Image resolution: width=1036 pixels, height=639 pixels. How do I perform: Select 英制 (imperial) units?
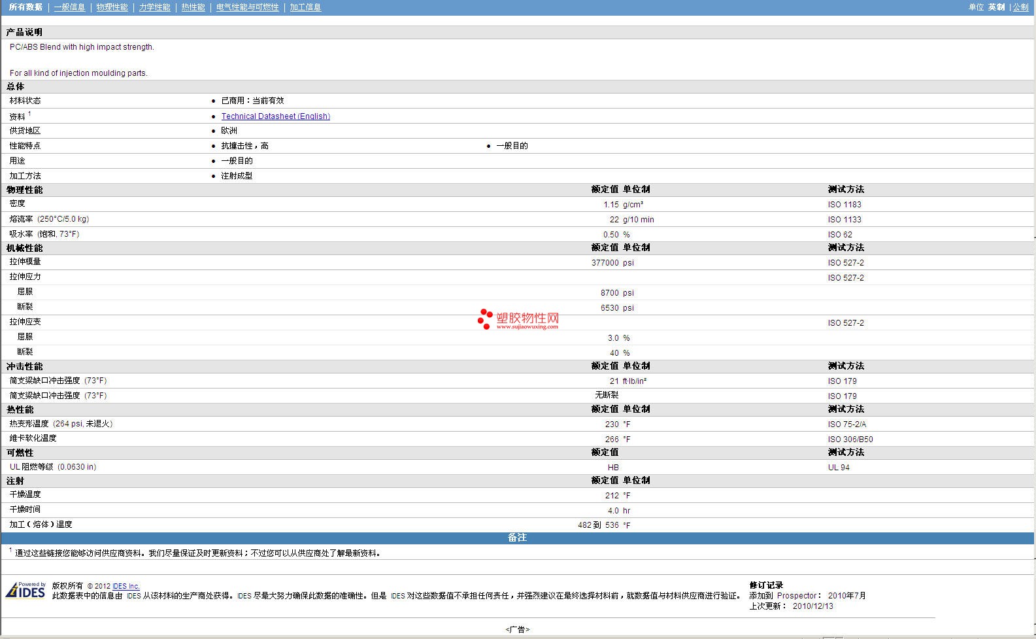pos(996,7)
